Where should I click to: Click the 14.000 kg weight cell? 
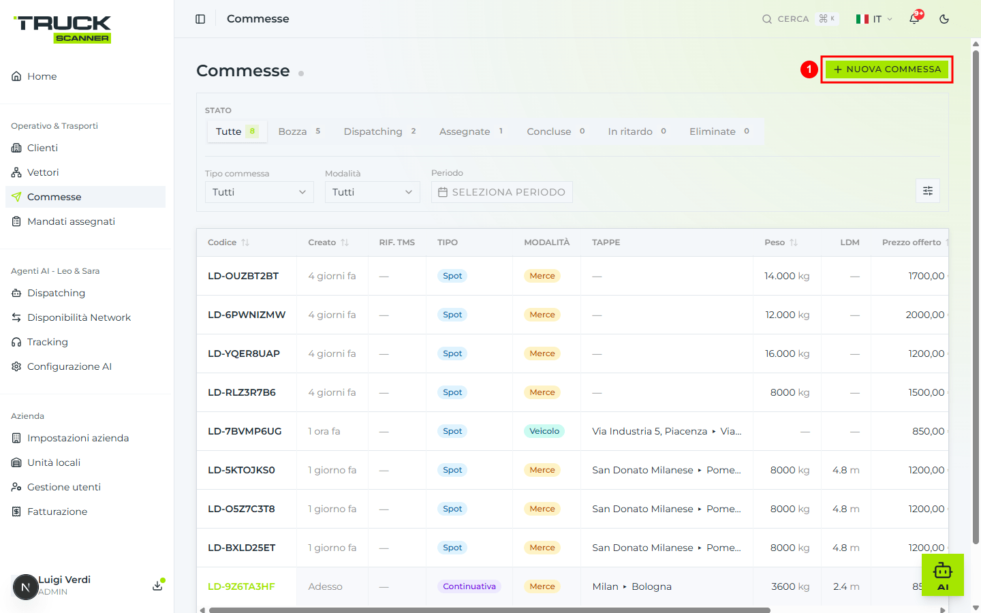click(787, 276)
